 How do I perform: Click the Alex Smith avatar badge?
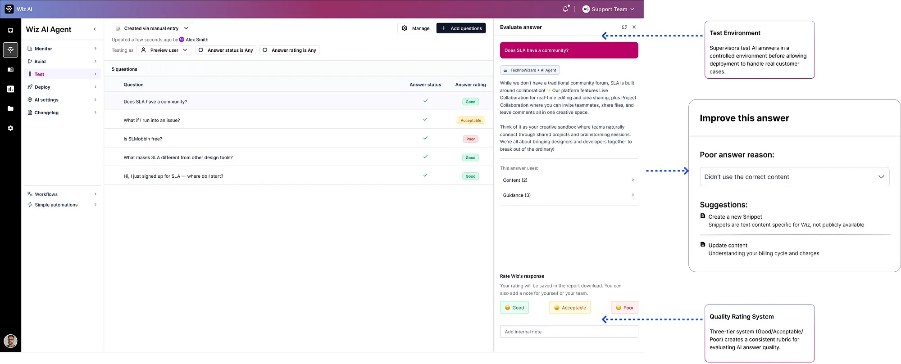point(182,40)
